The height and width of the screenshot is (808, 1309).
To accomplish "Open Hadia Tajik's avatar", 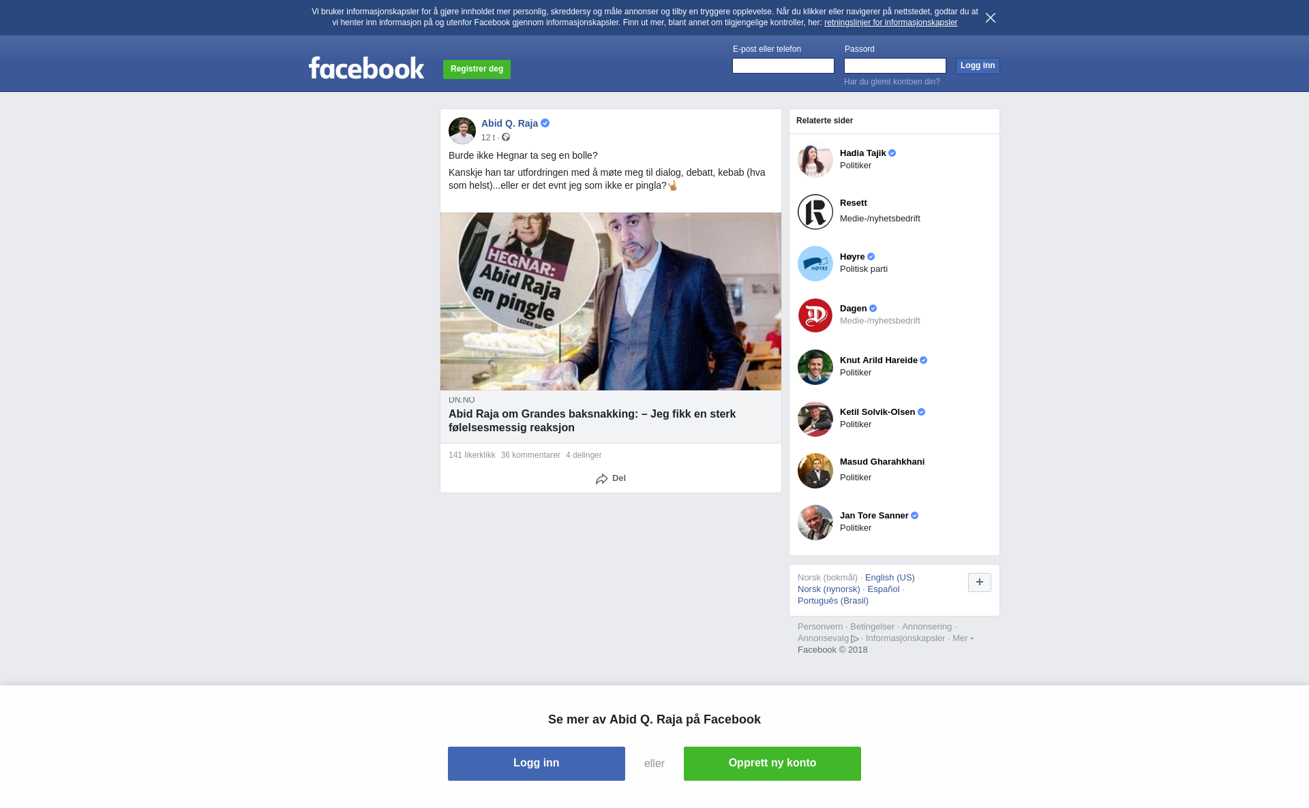I will (815, 160).
